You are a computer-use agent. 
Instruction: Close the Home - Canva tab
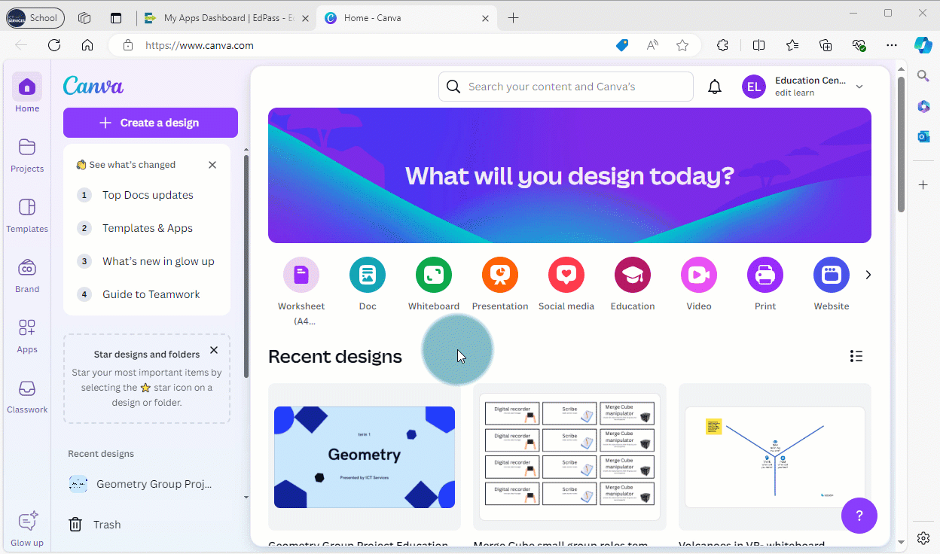[486, 17]
